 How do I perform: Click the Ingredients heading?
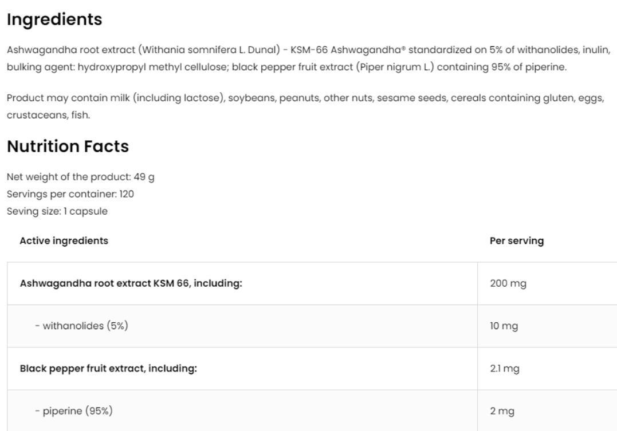pyautogui.click(x=54, y=19)
